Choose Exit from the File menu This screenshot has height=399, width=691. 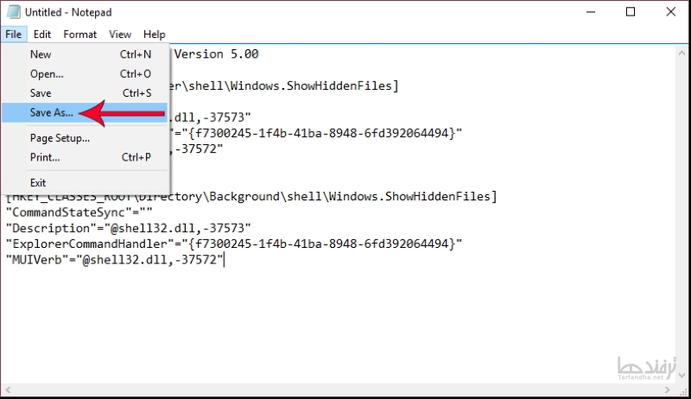tap(85, 182)
